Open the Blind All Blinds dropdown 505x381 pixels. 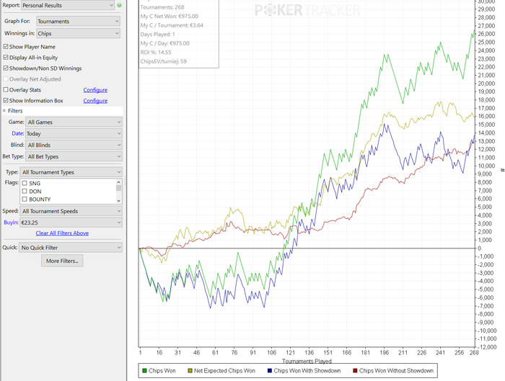click(74, 145)
